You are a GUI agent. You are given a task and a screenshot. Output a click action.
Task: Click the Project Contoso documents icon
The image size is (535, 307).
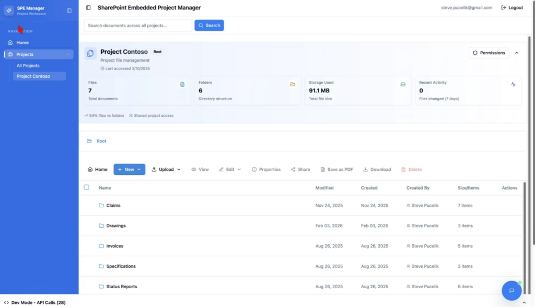point(90,53)
